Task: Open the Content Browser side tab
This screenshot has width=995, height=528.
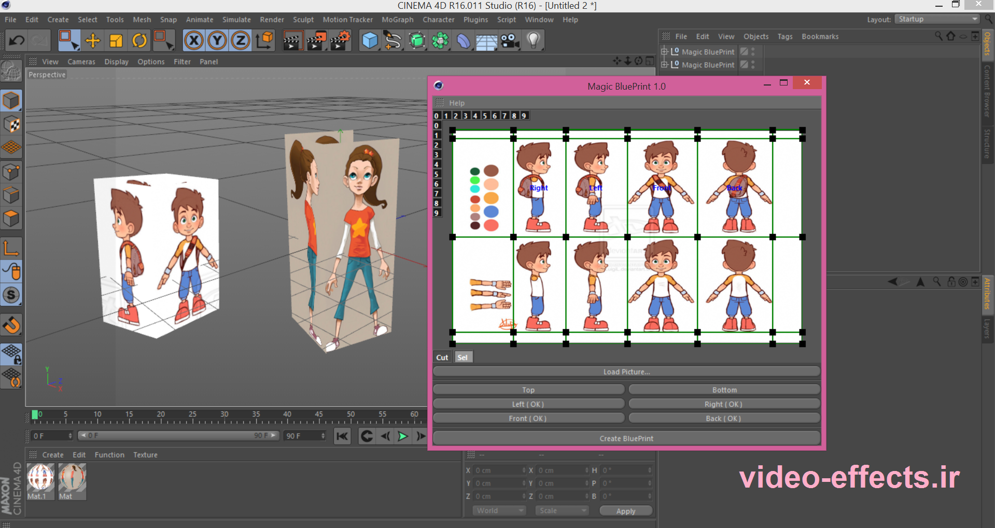Action: [987, 91]
